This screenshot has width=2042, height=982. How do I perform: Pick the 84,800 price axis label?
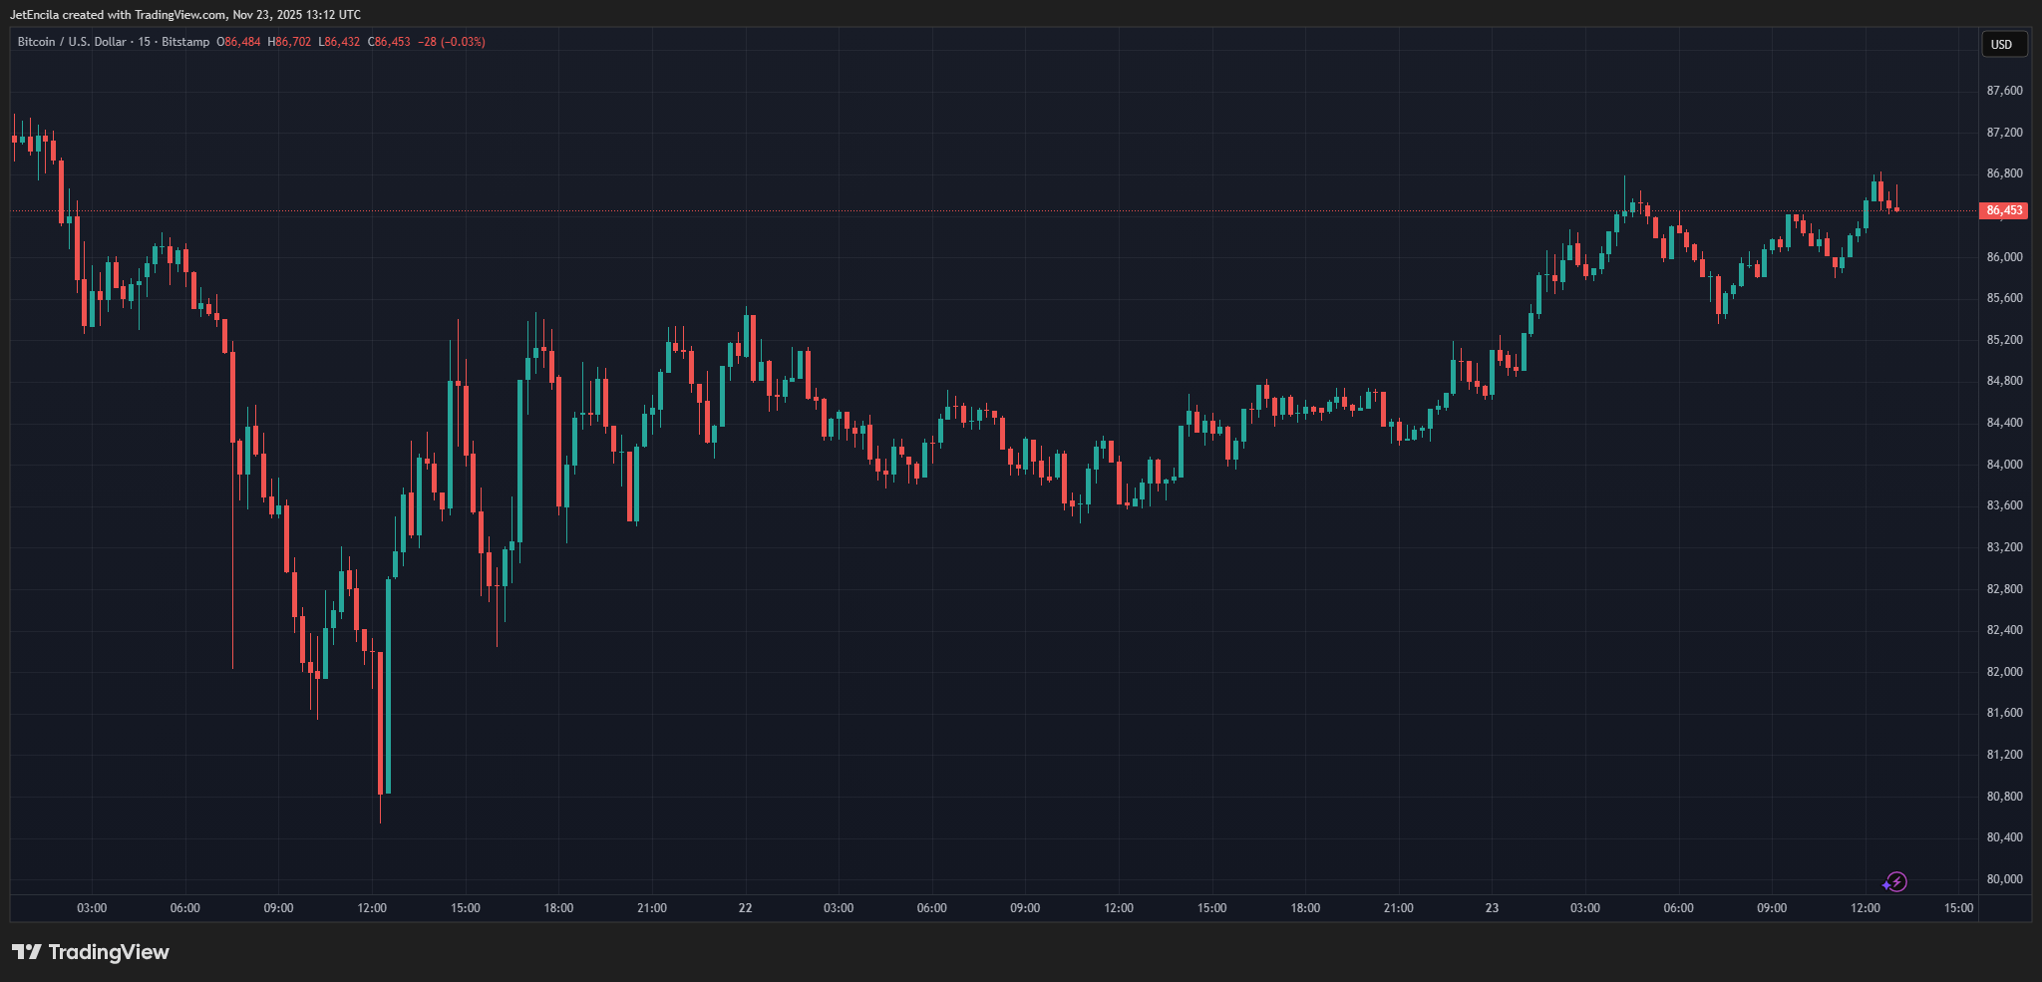pyautogui.click(x=2004, y=381)
